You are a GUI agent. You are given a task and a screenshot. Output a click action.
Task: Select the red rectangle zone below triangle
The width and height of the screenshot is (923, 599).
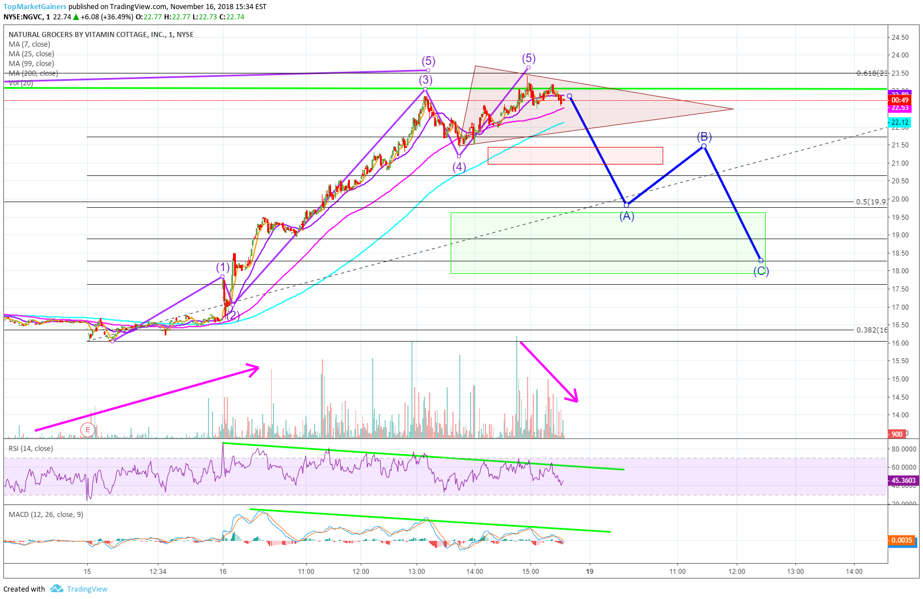pos(575,156)
